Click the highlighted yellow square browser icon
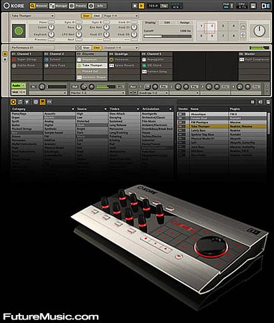This screenshot has height=323, width=274. [43, 102]
